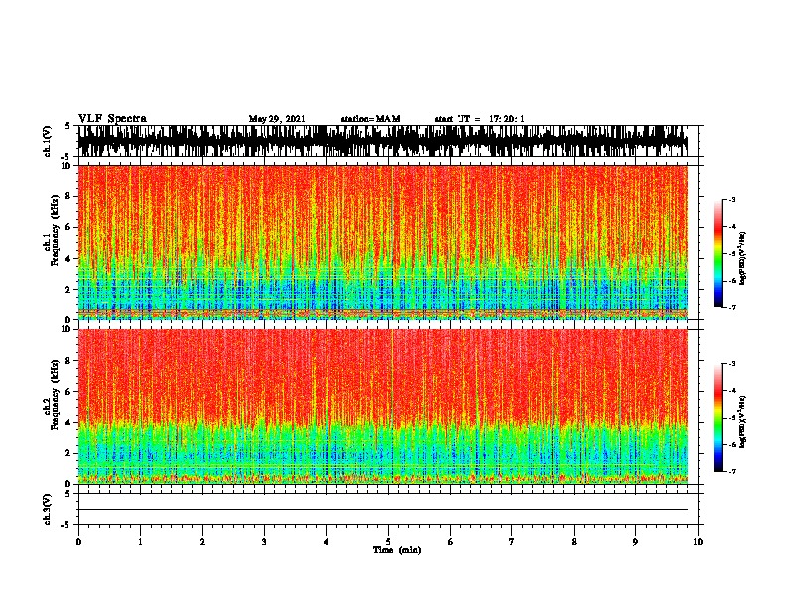Click the ch.1 spectrogram color bar
This screenshot has width=786, height=607.
(718, 254)
